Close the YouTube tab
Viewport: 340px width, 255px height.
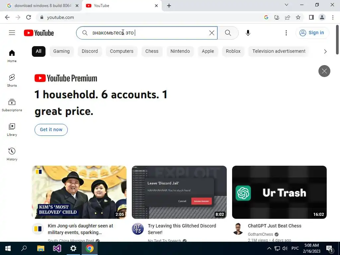click(x=156, y=6)
